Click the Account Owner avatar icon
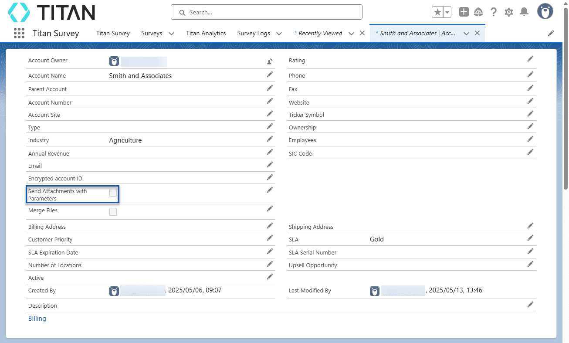The height and width of the screenshot is (343, 569). tap(114, 61)
